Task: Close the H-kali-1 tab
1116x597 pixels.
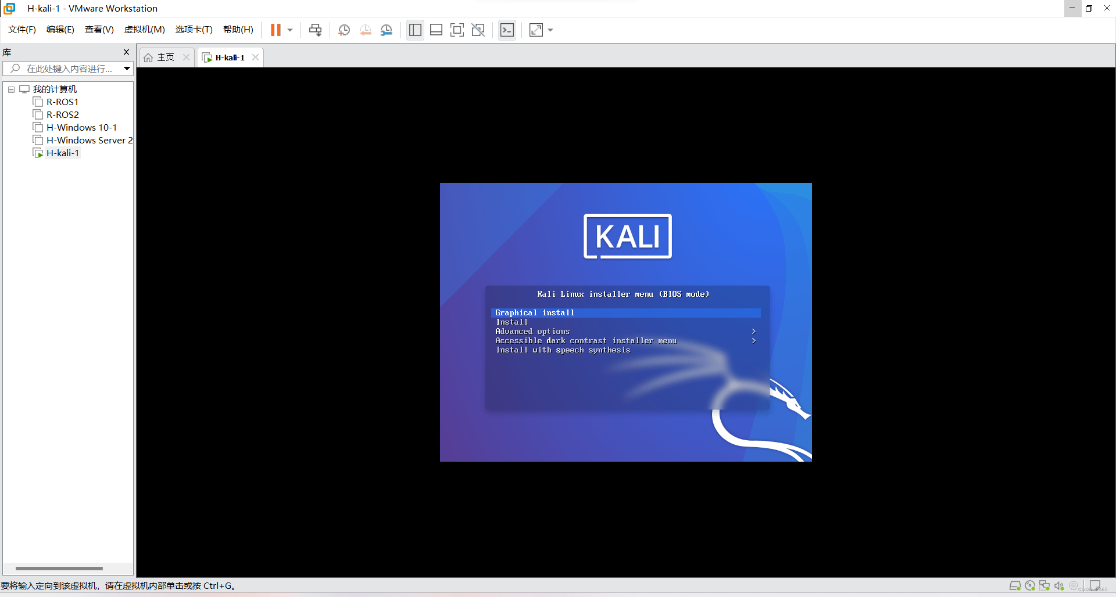Action: tap(255, 57)
